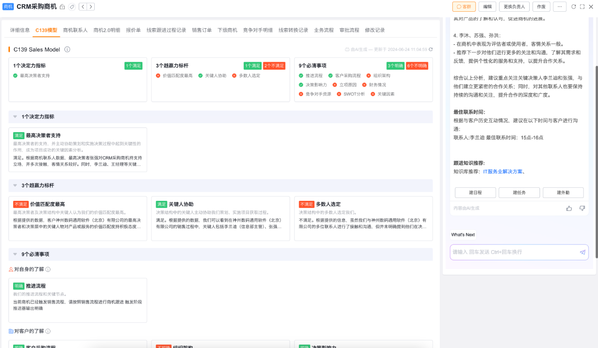Go to previous record with left arrow
This screenshot has width=598, height=348.
pos(82,7)
